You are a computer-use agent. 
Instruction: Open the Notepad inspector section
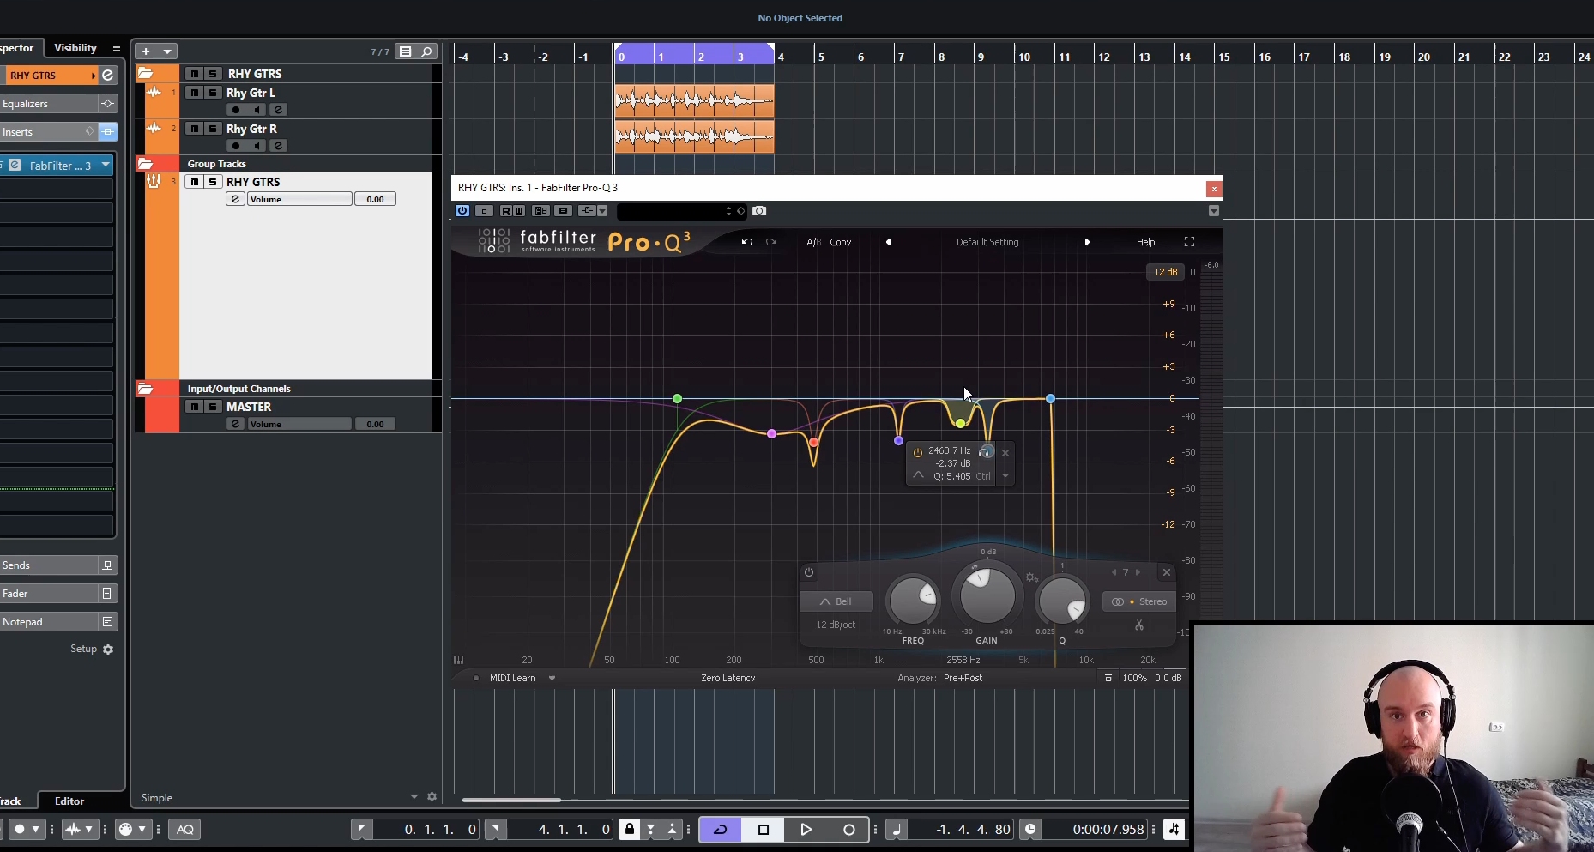[x=57, y=622]
